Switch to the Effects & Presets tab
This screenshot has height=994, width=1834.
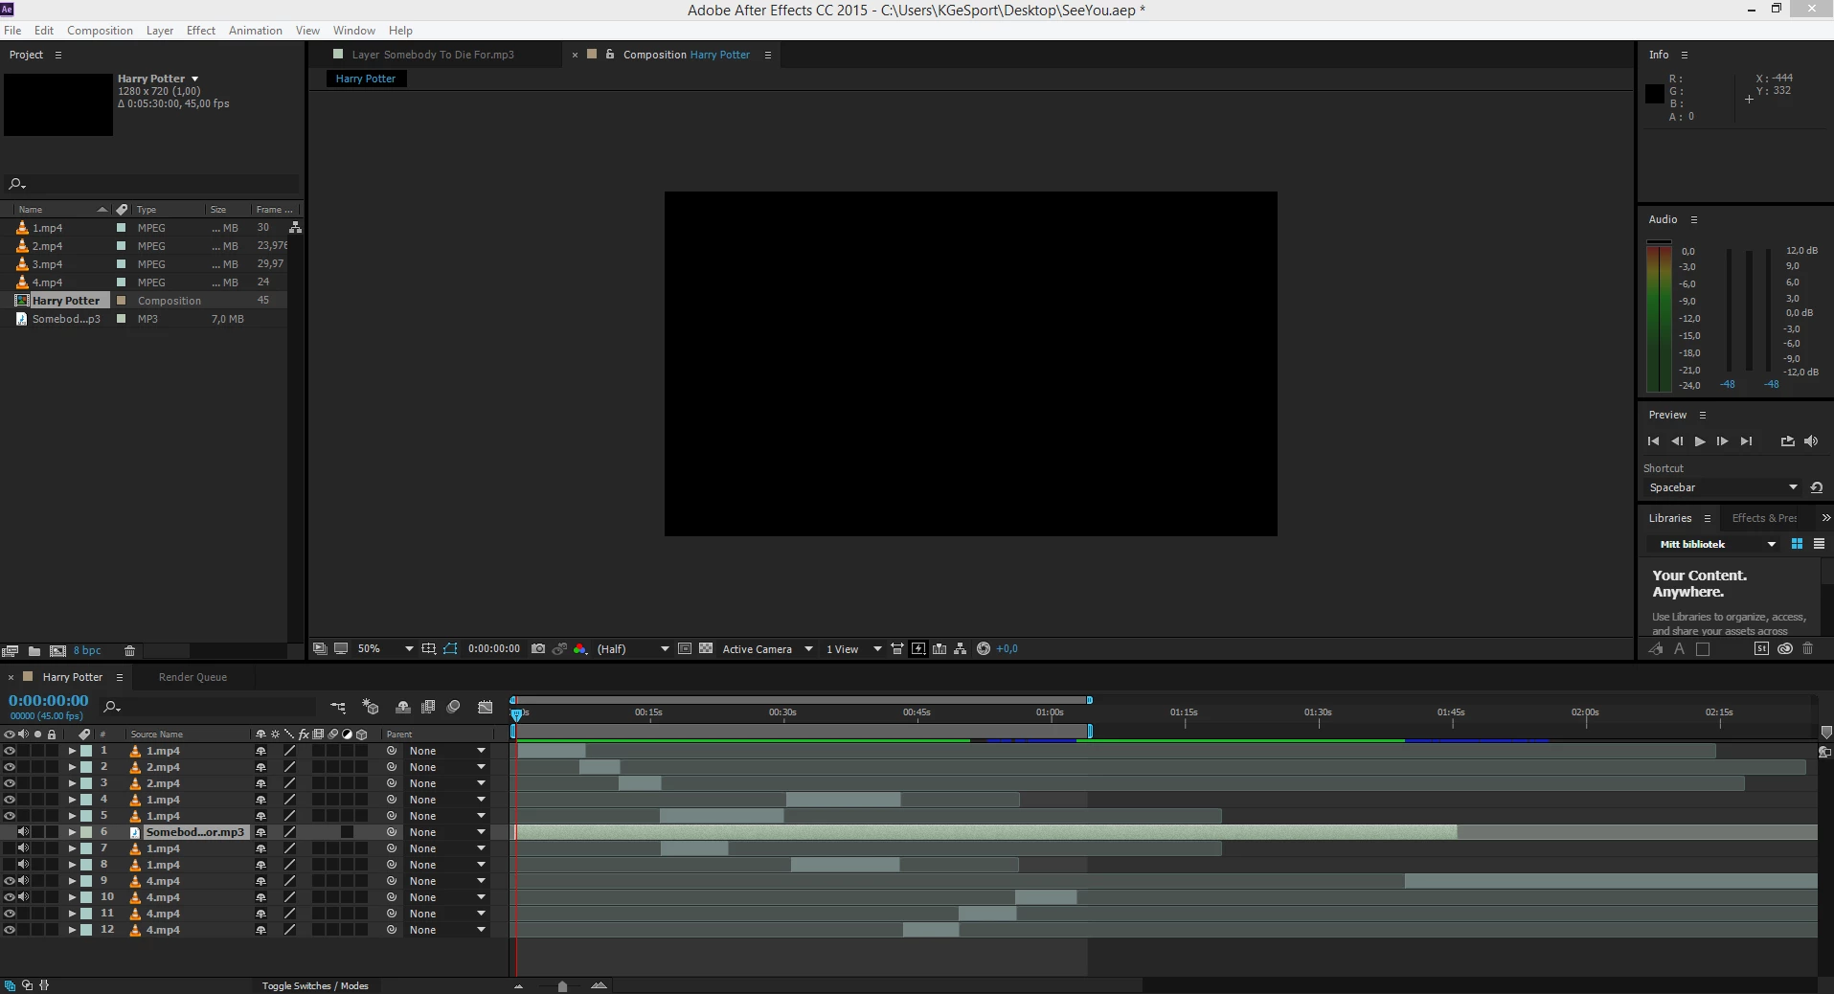(1764, 518)
